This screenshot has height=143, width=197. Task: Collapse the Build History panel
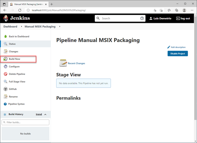click(x=45, y=114)
